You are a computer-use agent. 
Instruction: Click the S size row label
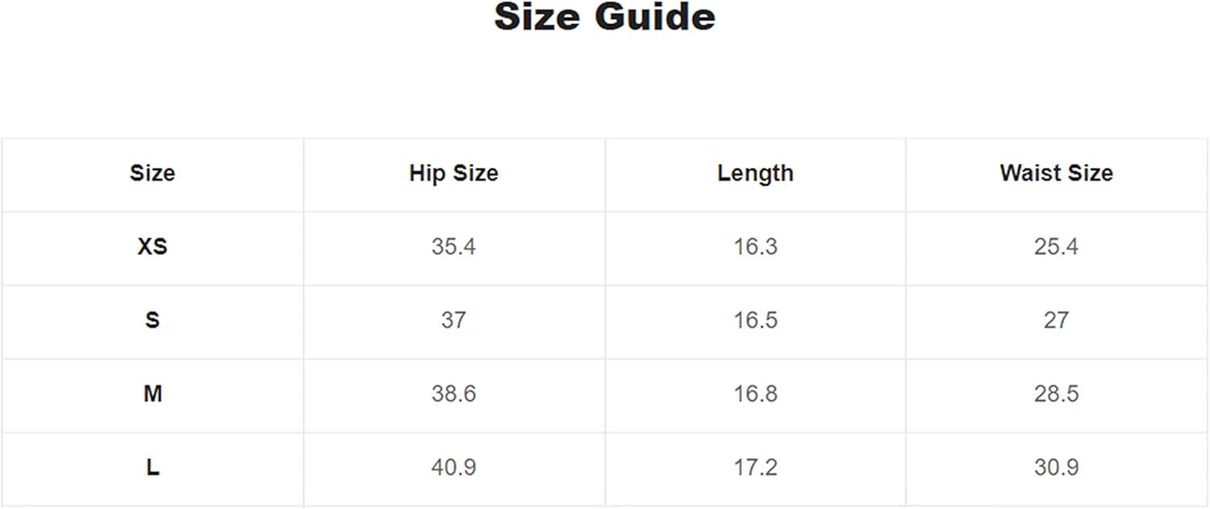click(152, 320)
